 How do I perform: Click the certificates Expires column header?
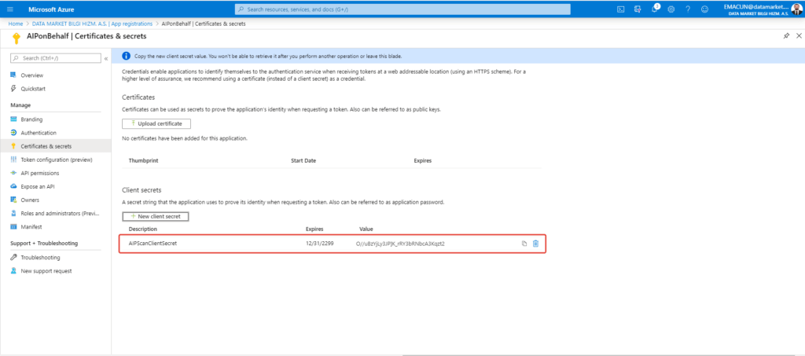click(x=422, y=160)
